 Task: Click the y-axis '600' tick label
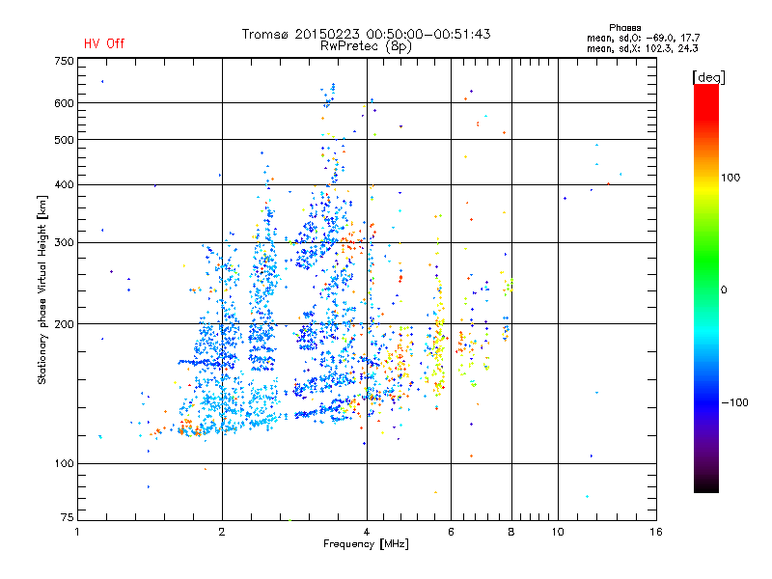[64, 103]
